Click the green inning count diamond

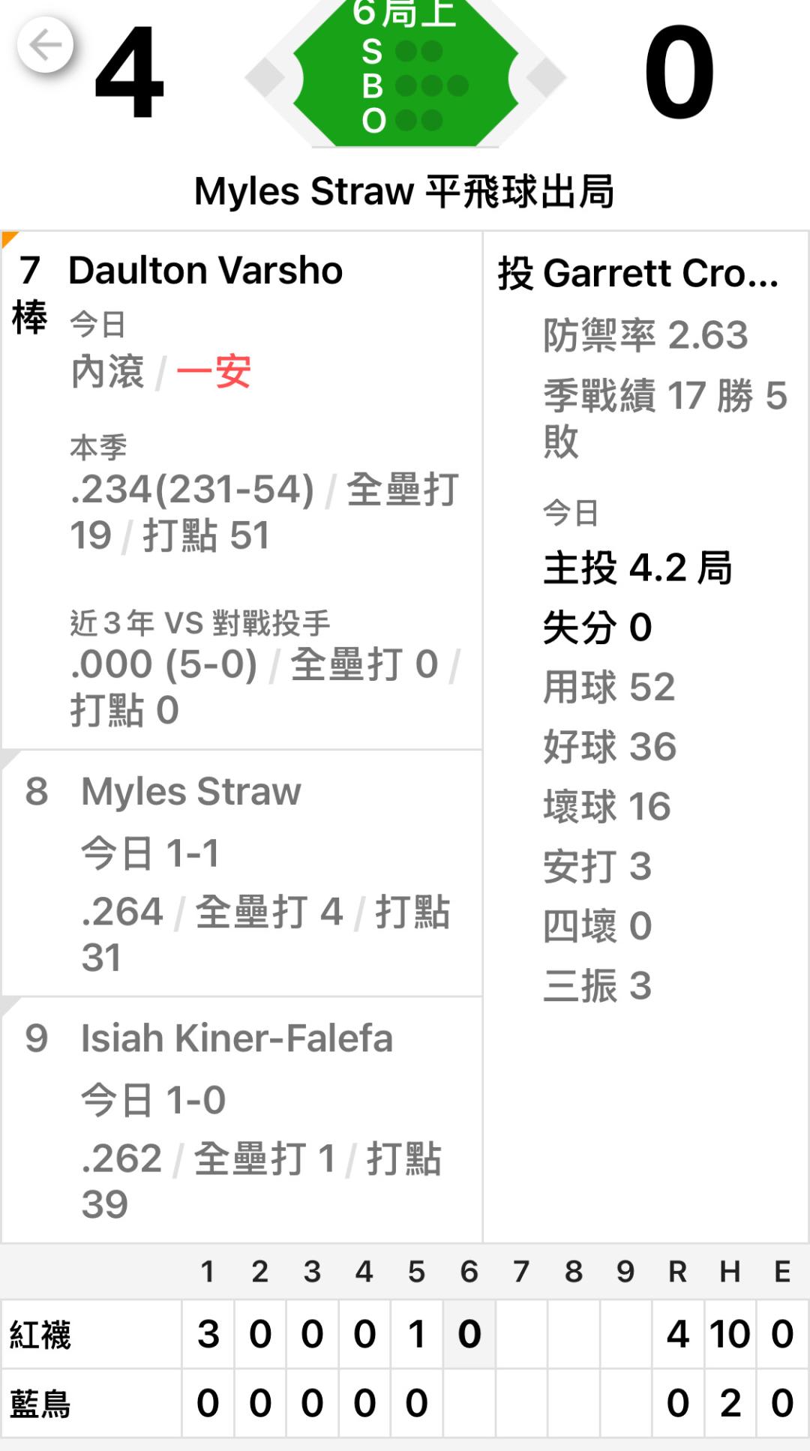pyautogui.click(x=405, y=75)
